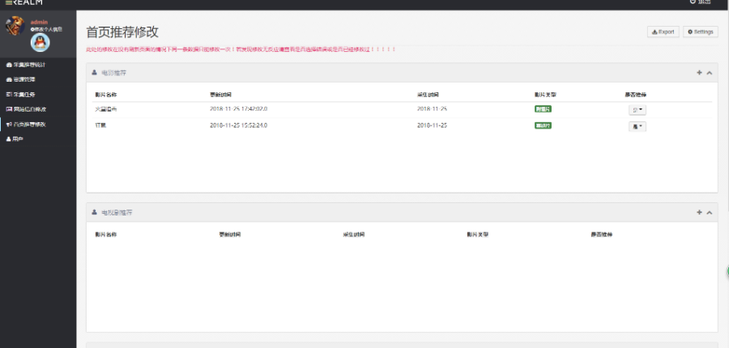Screen dimensions: 729x348
Task: Click the user icon beside 电视剧推荐 title
Action: 95,212
